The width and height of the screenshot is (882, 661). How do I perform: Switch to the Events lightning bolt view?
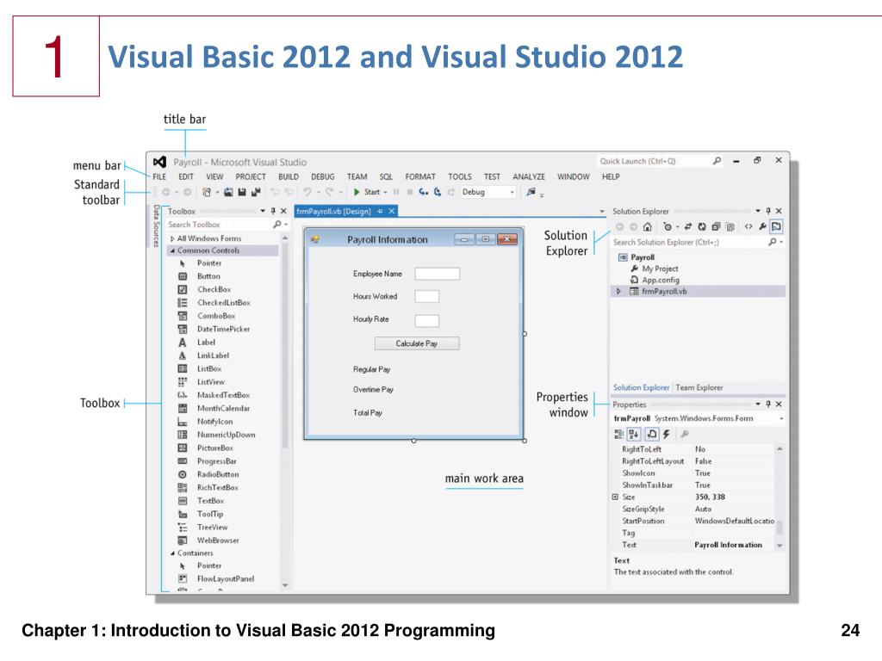[x=667, y=434]
